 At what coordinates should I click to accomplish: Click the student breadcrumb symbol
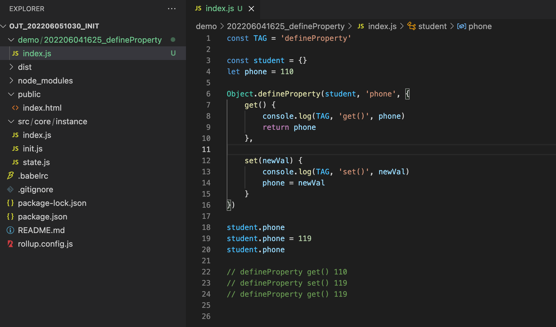[x=432, y=26]
